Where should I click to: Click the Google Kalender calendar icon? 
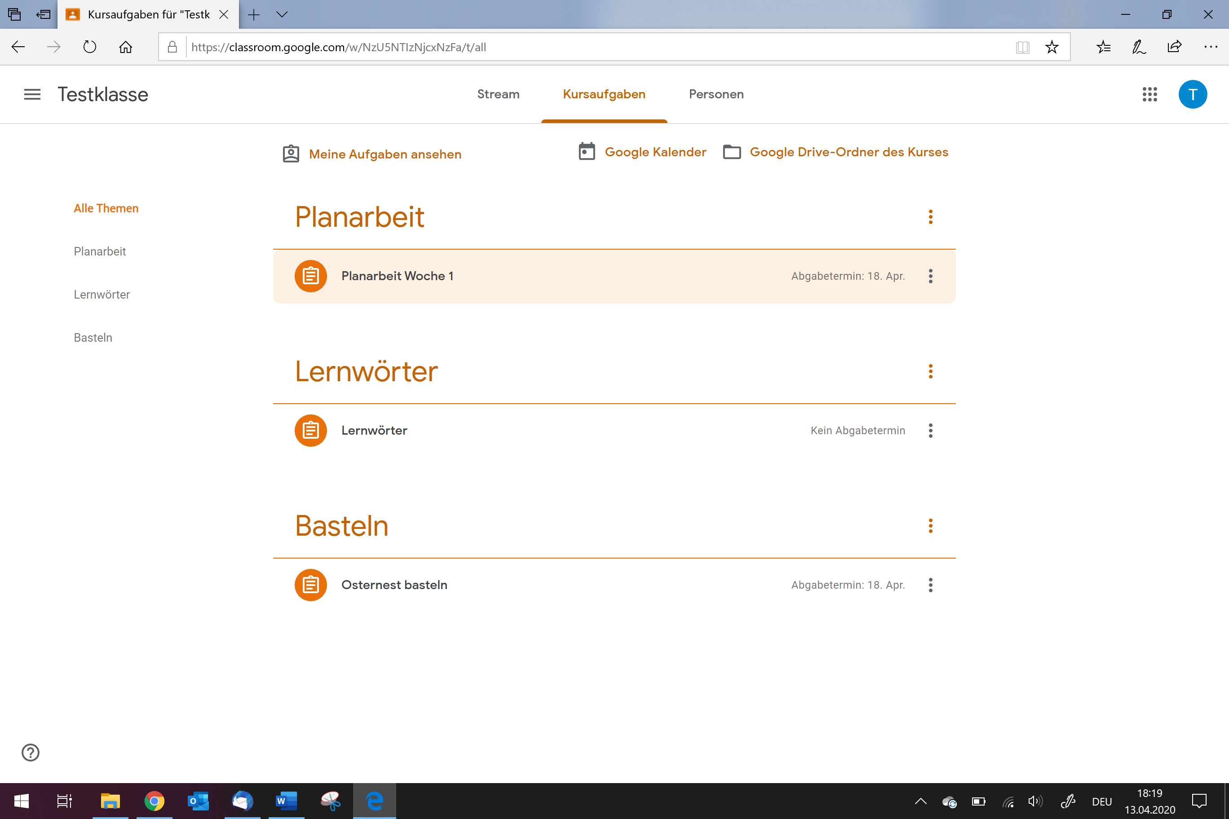coord(587,152)
